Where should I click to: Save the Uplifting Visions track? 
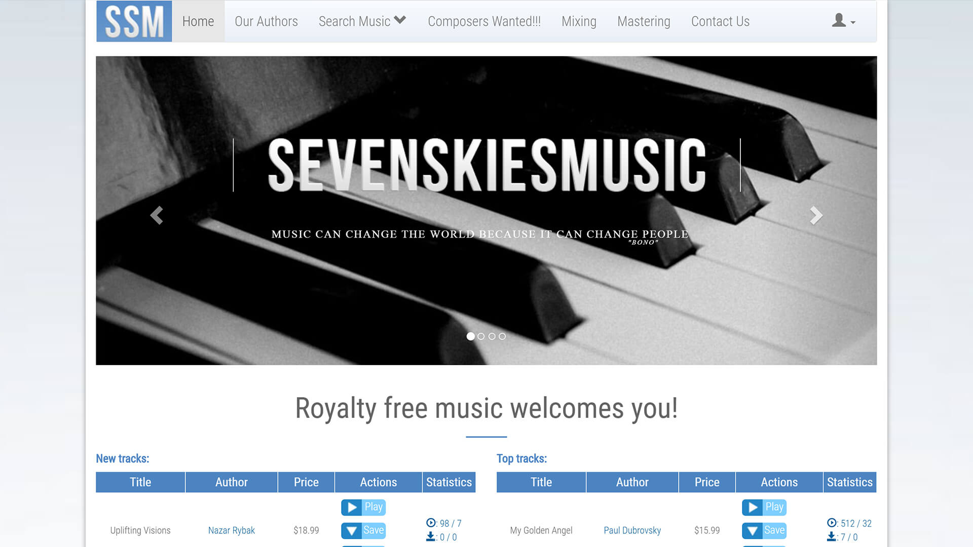point(363,530)
